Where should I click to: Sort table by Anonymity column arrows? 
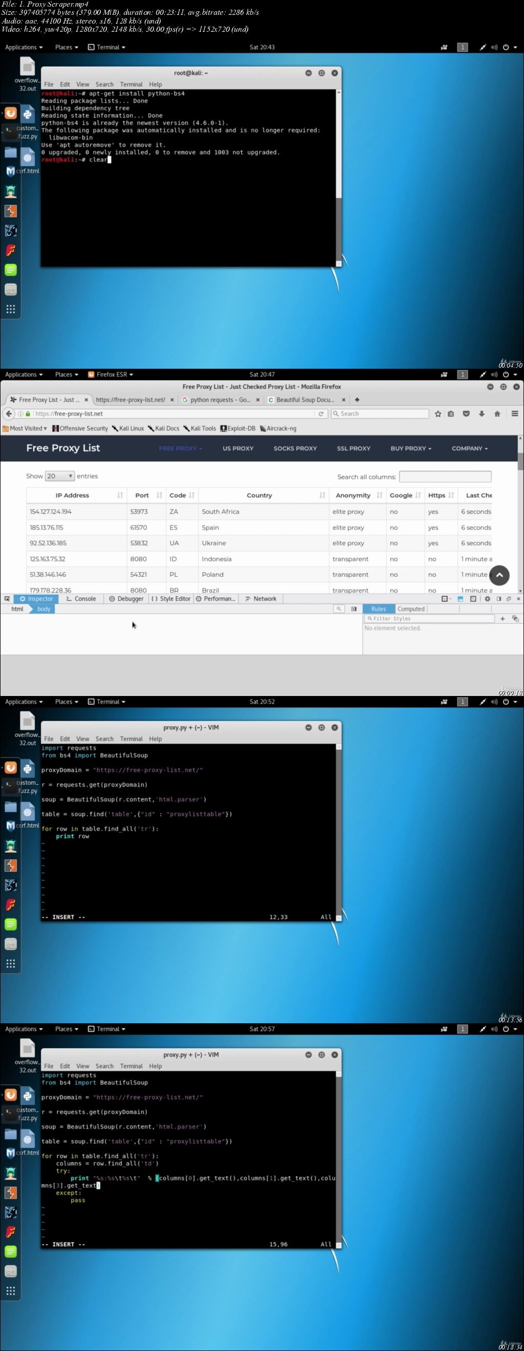[379, 495]
